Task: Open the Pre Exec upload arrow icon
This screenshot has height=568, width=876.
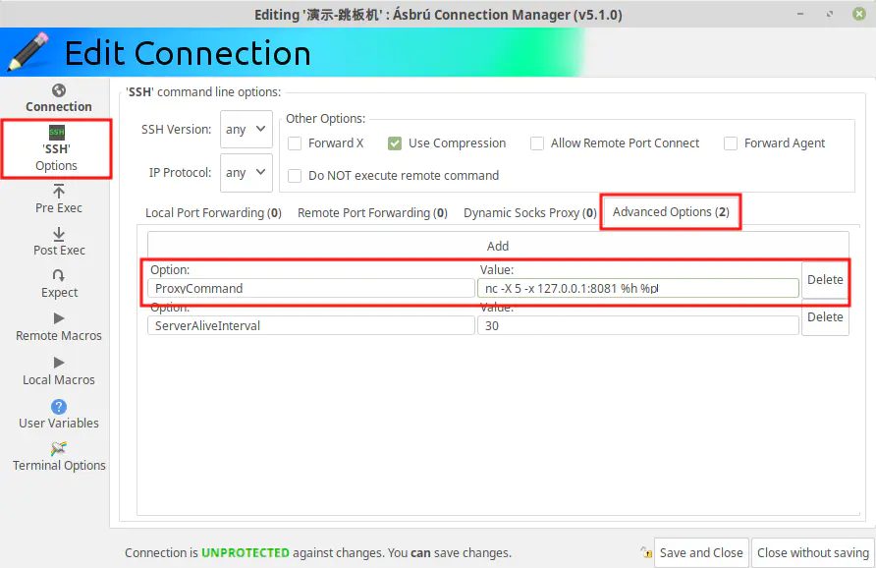Action: point(59,192)
